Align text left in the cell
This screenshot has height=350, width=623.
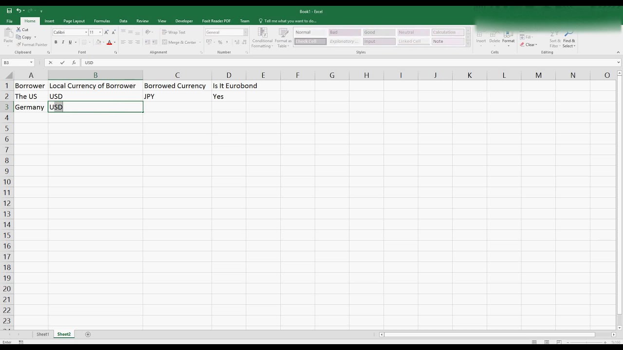[x=123, y=42]
